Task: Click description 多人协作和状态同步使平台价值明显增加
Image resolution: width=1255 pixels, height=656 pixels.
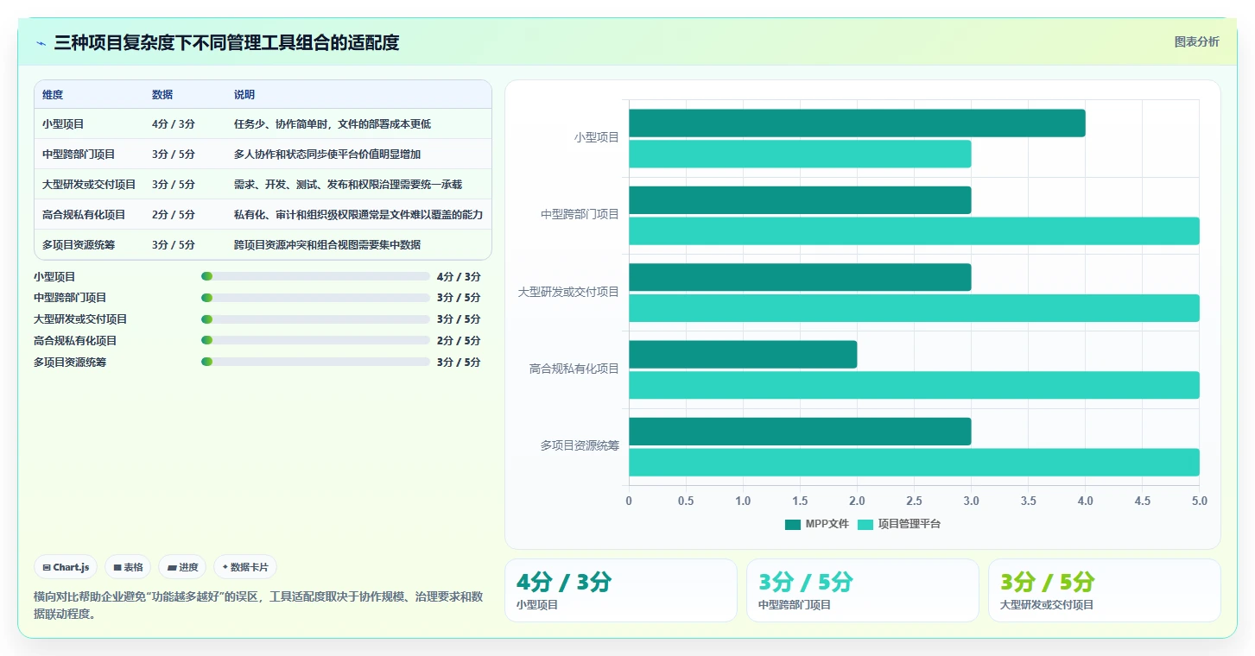Action: point(327,155)
